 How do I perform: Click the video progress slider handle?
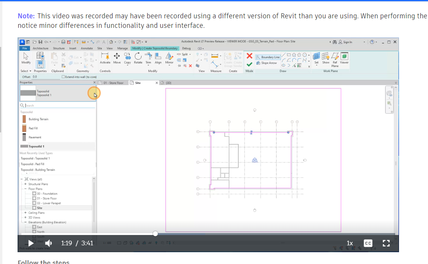[x=155, y=233]
